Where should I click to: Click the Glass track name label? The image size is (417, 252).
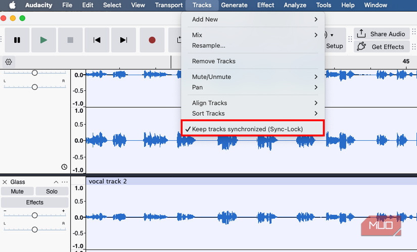click(x=18, y=182)
